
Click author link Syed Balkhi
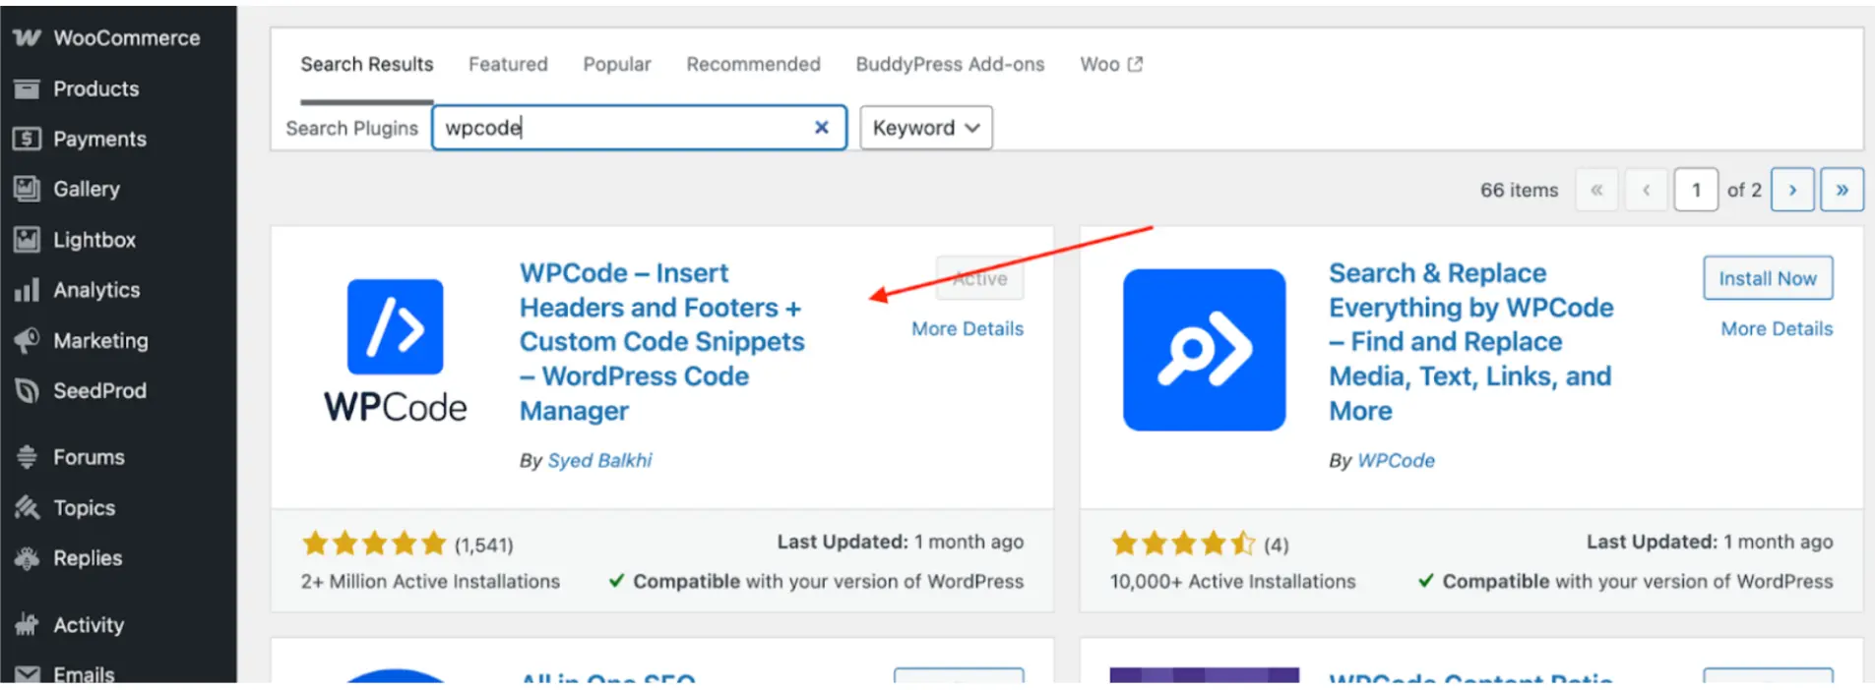click(x=599, y=460)
